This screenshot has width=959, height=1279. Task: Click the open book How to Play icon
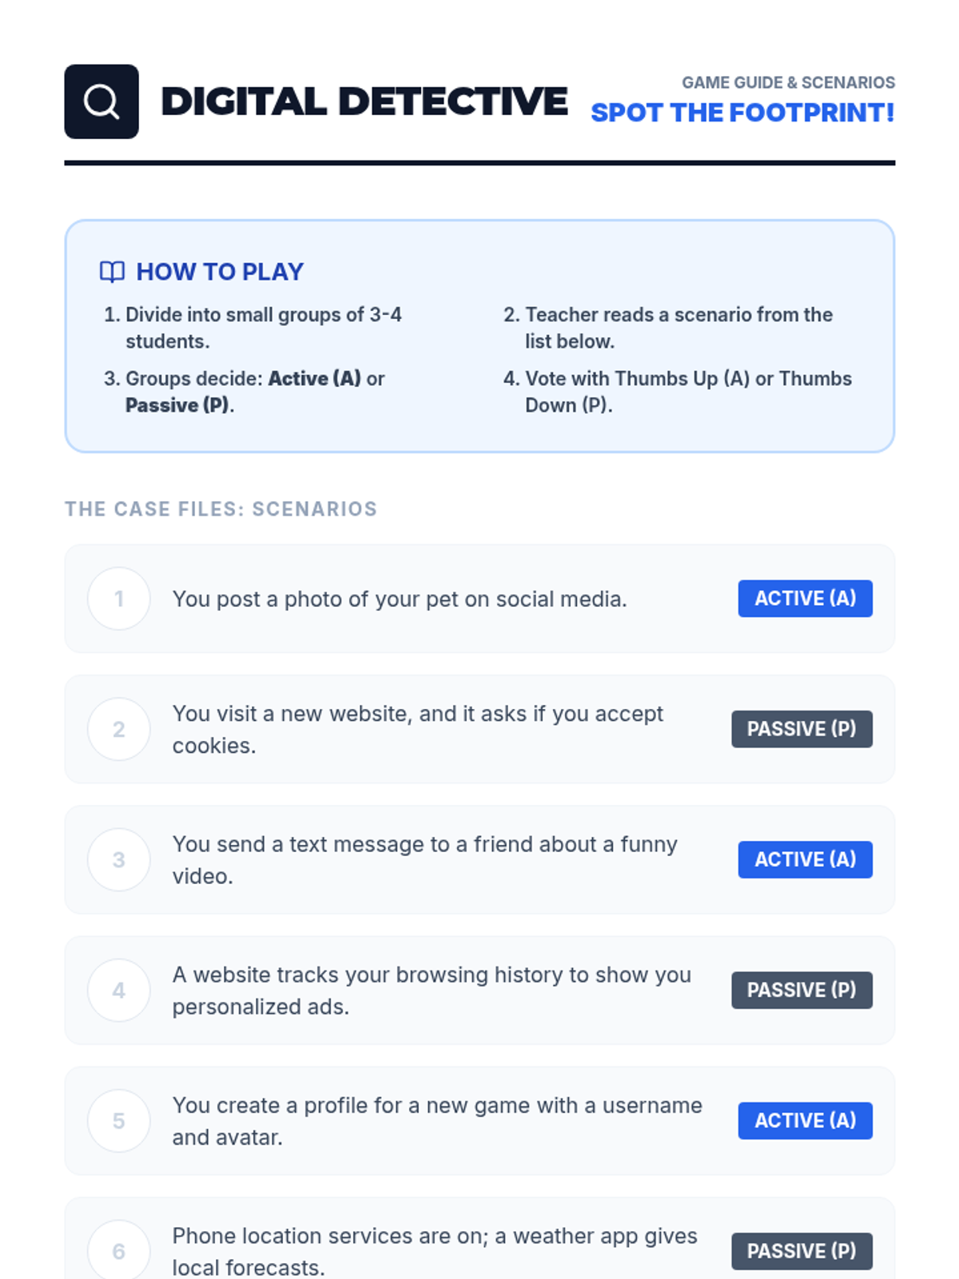112,272
